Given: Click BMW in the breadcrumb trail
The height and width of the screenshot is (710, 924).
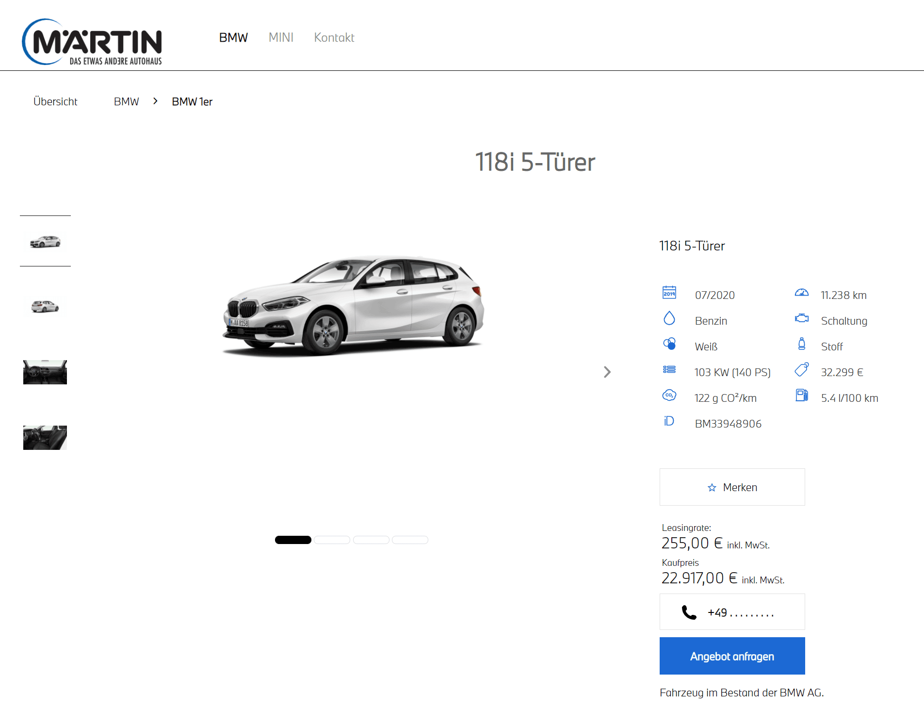Looking at the screenshot, I should (x=126, y=101).
